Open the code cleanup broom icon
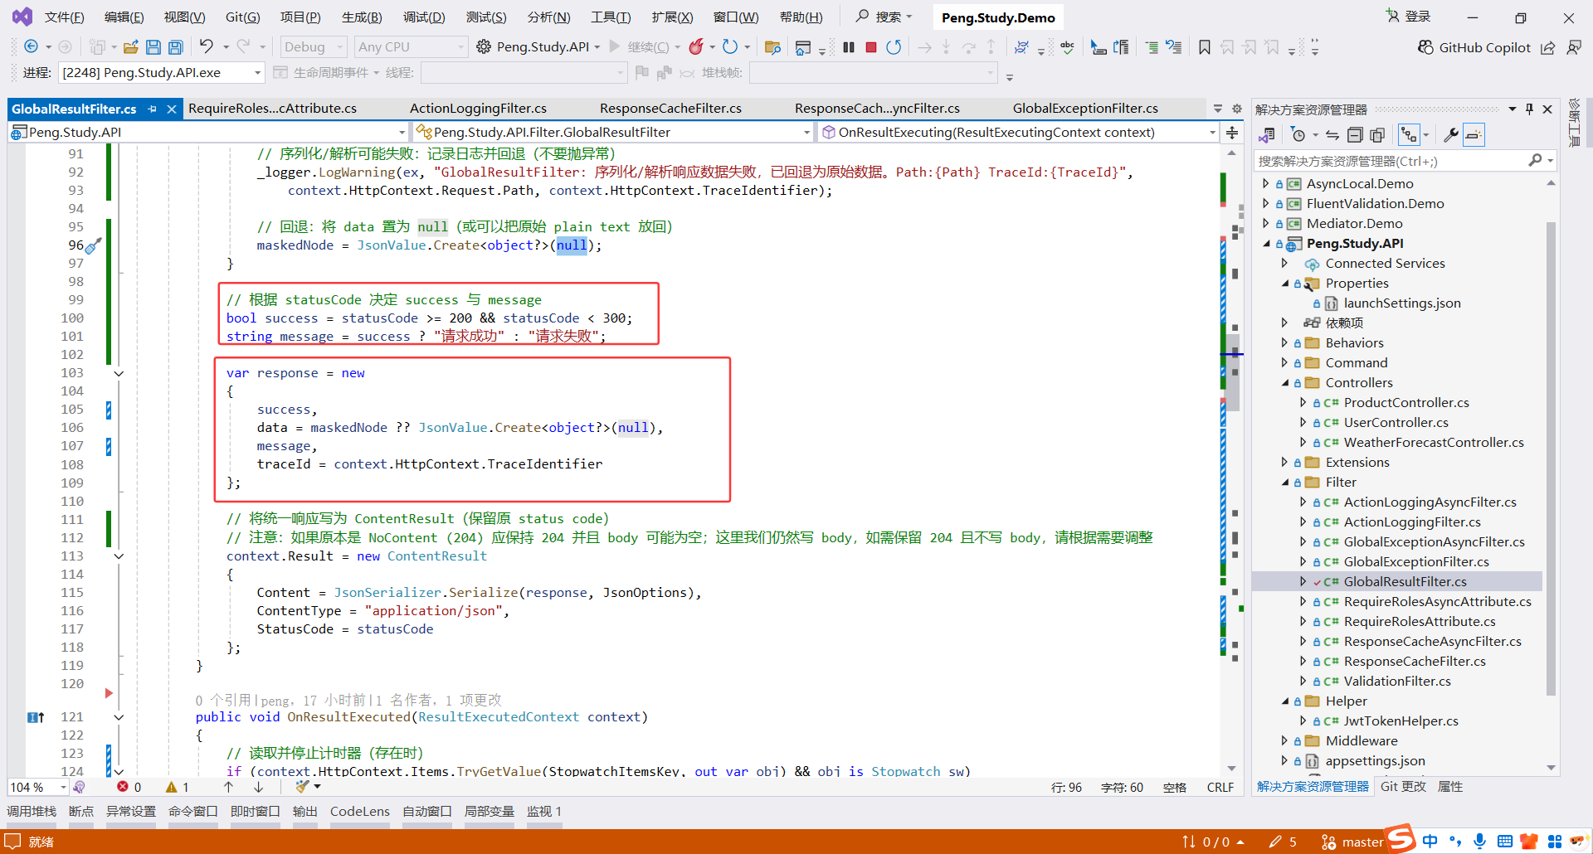The width and height of the screenshot is (1593, 854). pos(302,786)
